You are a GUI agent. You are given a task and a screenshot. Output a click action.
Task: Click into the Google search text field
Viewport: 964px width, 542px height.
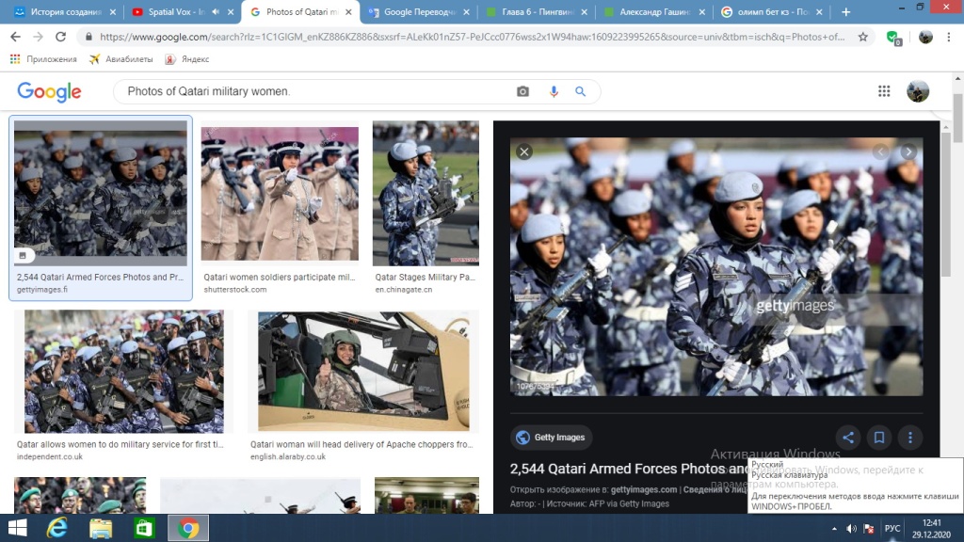click(311, 91)
